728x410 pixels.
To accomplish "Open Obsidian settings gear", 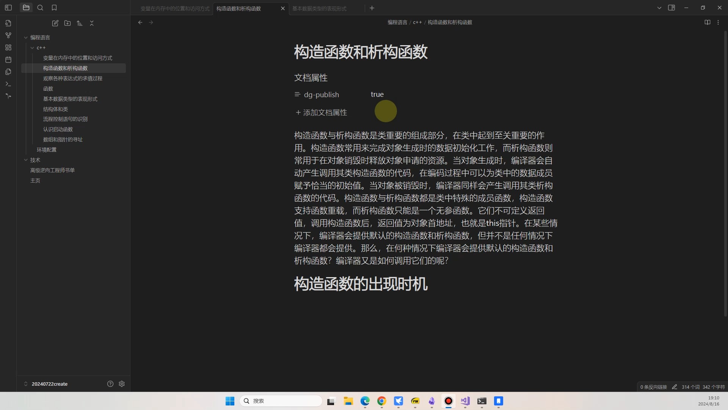I will pyautogui.click(x=122, y=384).
